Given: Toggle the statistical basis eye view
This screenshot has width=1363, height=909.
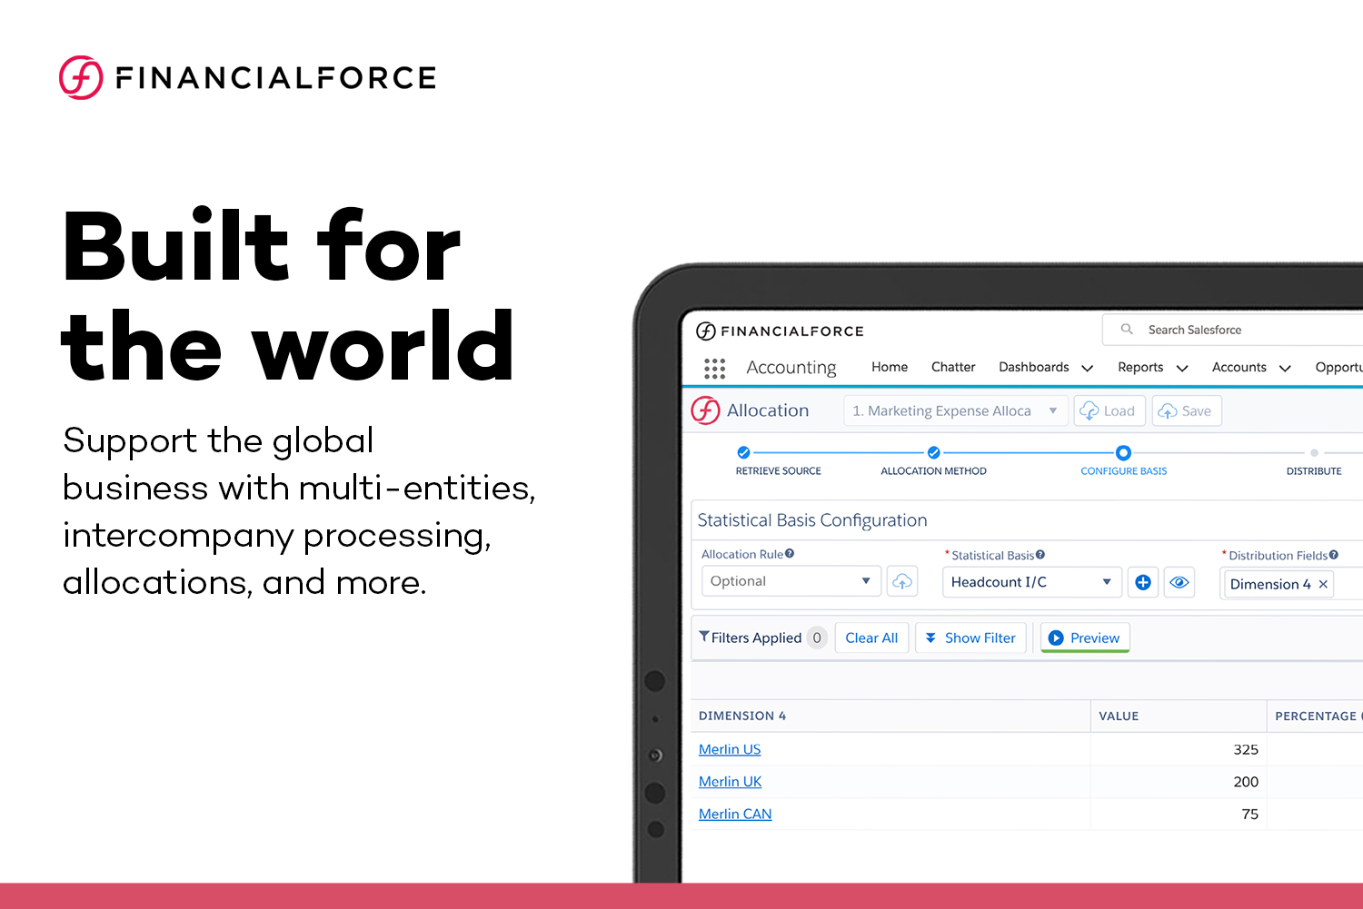Looking at the screenshot, I should pyautogui.click(x=1179, y=582).
